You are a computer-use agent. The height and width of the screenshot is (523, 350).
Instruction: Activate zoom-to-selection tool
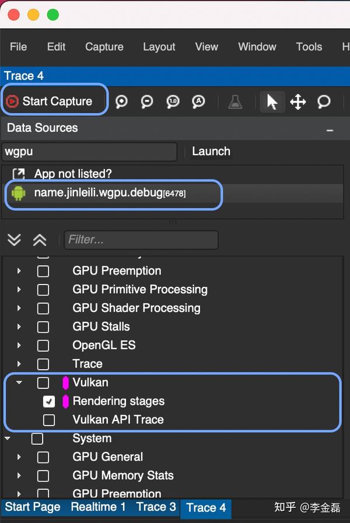pyautogui.click(x=197, y=101)
